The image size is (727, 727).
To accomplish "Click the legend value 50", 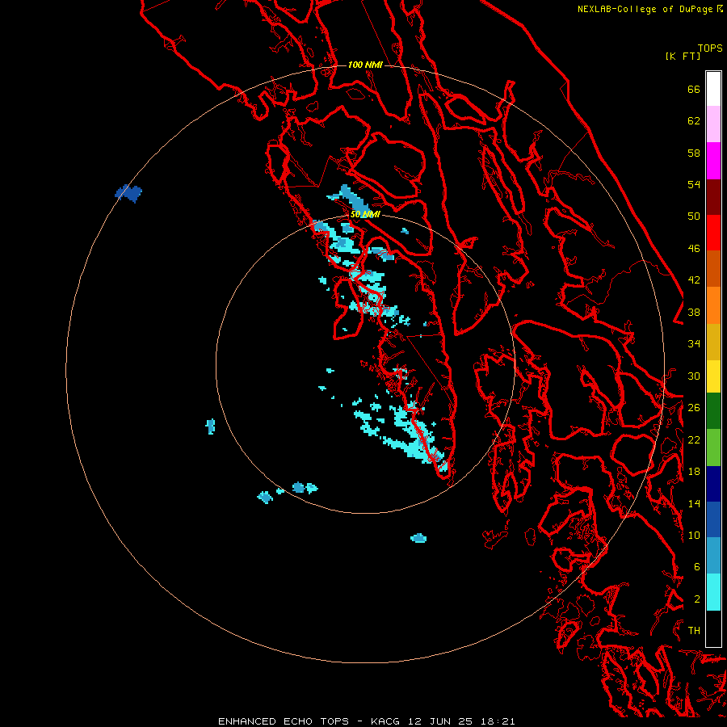I will (694, 216).
